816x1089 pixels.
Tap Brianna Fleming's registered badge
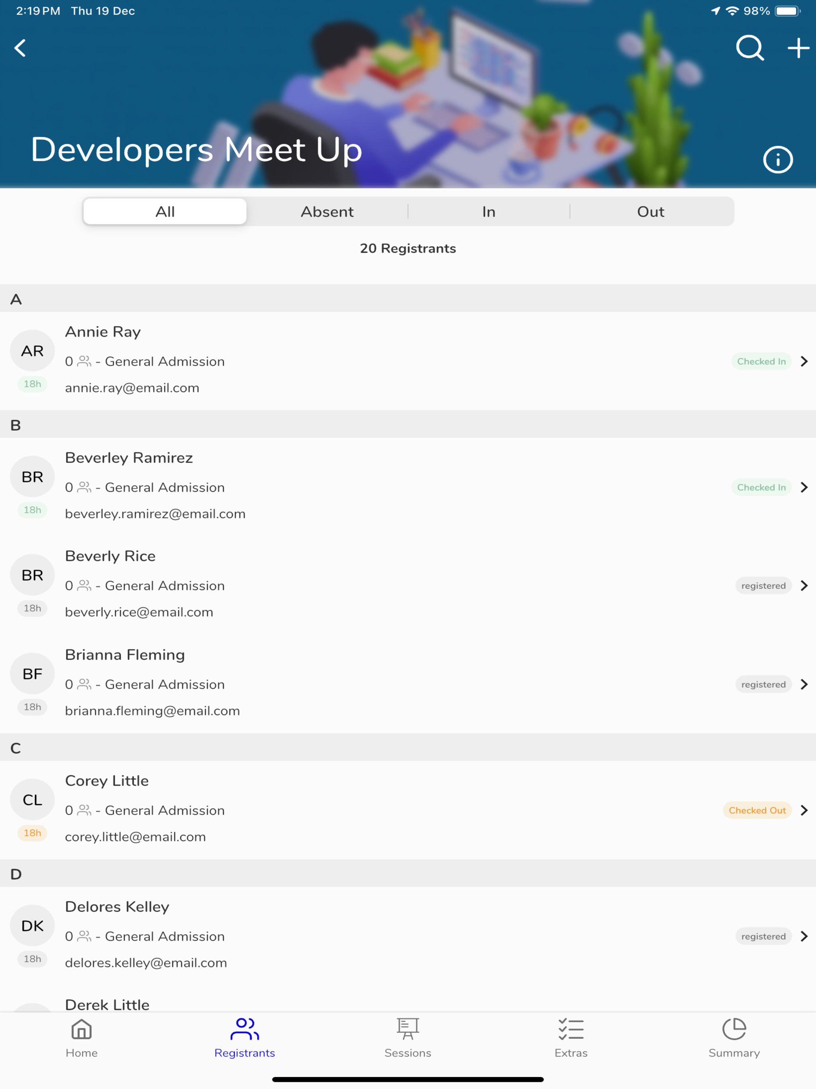763,684
